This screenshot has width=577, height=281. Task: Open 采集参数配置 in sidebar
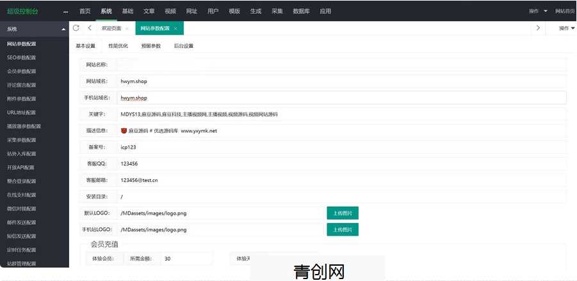22,140
